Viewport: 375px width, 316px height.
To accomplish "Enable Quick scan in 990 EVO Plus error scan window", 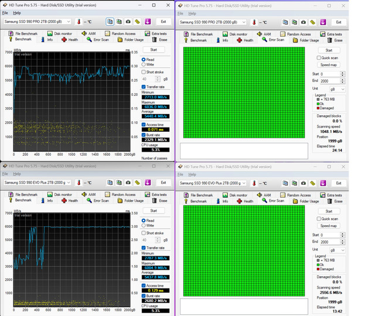I will 319,218.
